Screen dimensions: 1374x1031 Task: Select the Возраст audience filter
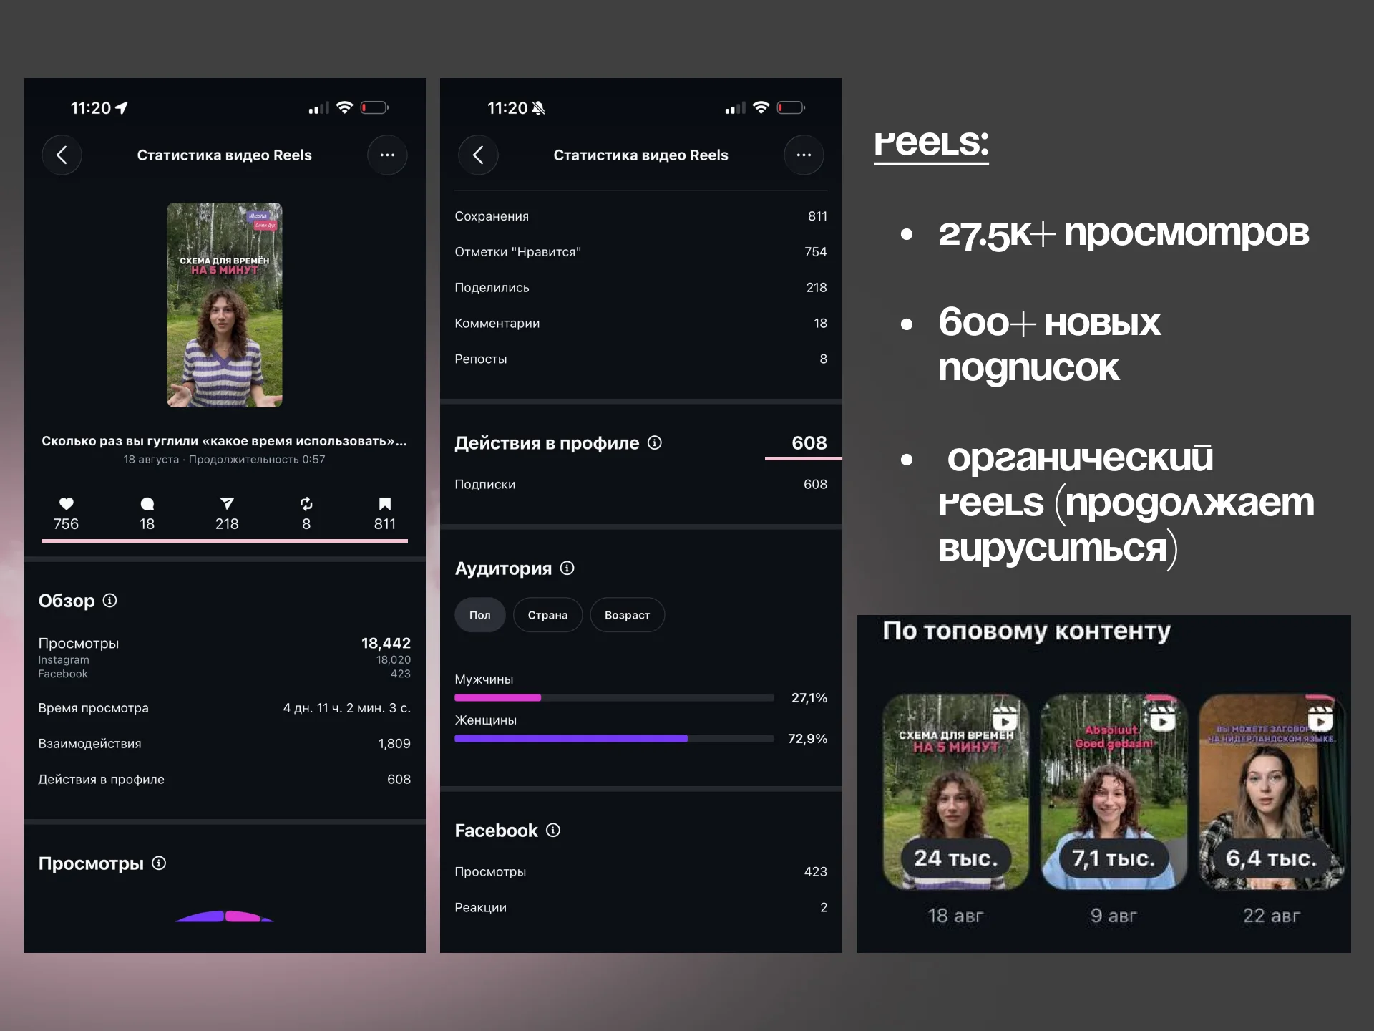pos(628,615)
